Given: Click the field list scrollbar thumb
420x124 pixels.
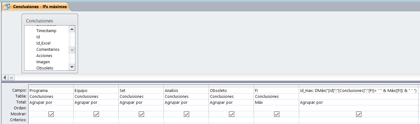Looking at the screenshot, I should (x=72, y=50).
